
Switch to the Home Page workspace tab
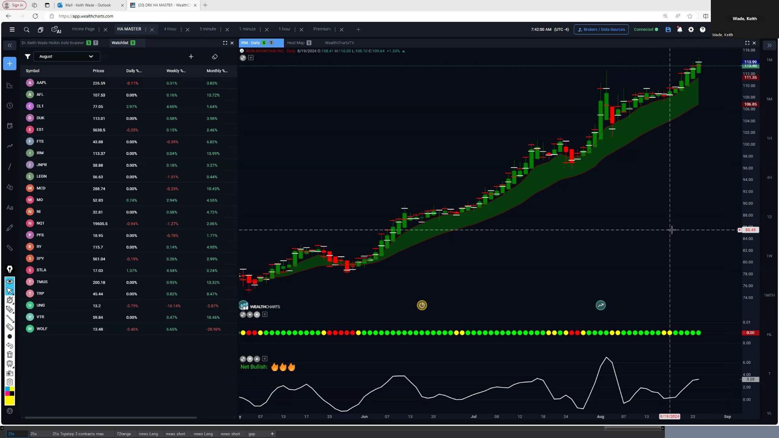[x=83, y=29]
